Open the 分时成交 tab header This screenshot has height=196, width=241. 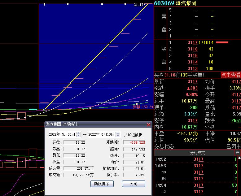(197, 153)
